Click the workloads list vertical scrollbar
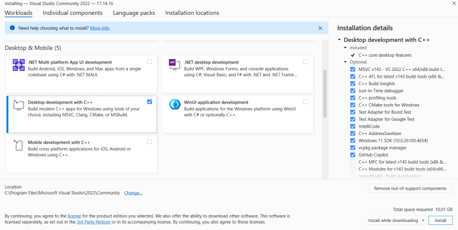458x230 pixels. click(x=325, y=92)
